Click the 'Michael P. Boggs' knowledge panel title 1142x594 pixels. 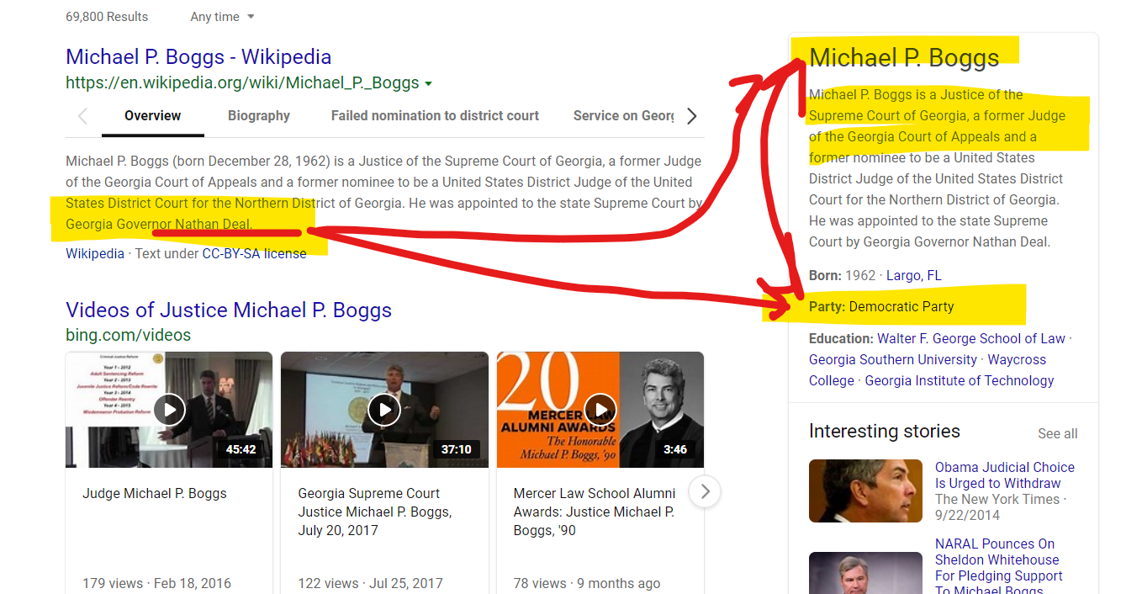(904, 57)
